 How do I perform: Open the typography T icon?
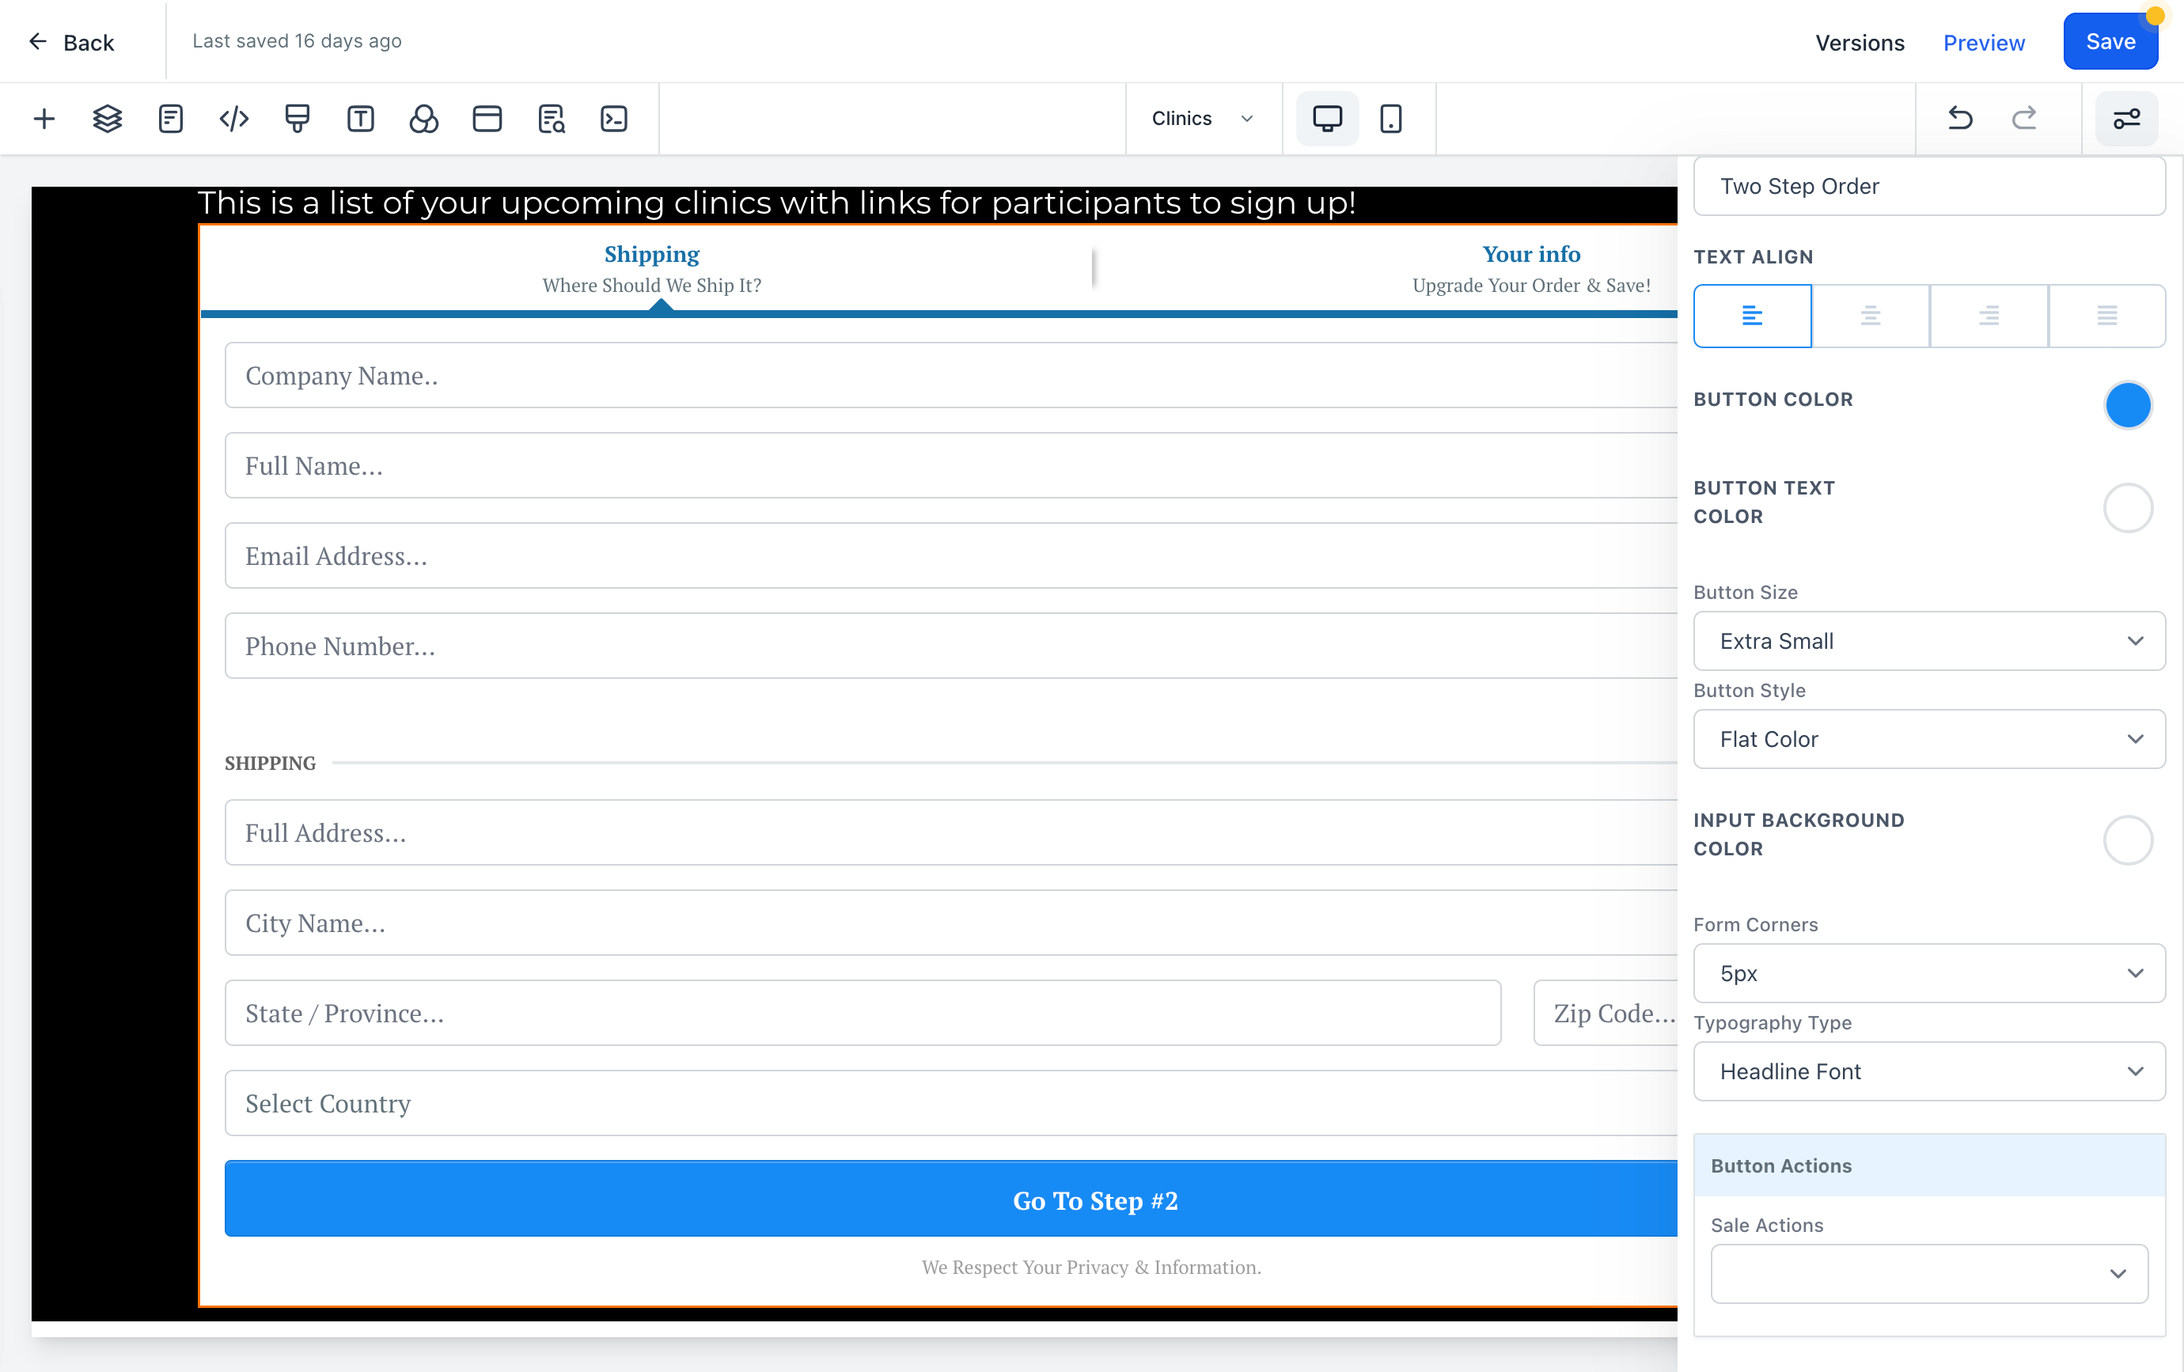360,119
